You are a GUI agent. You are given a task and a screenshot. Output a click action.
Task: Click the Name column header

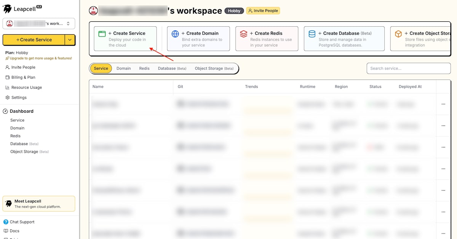coord(98,87)
